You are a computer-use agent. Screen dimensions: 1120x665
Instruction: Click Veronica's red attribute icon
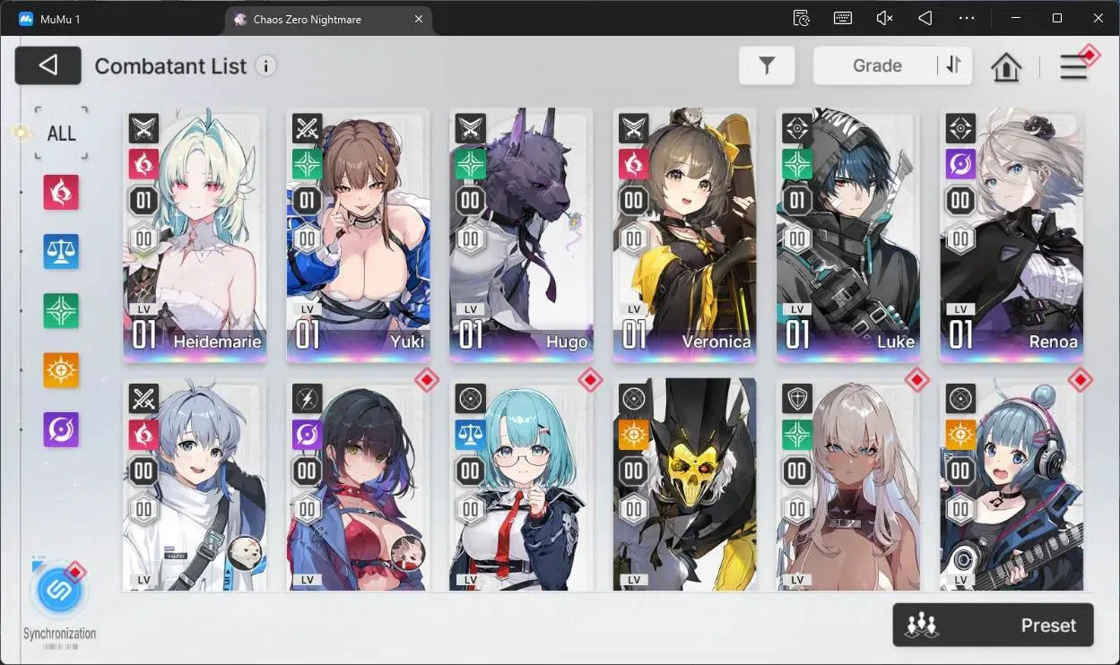(633, 164)
